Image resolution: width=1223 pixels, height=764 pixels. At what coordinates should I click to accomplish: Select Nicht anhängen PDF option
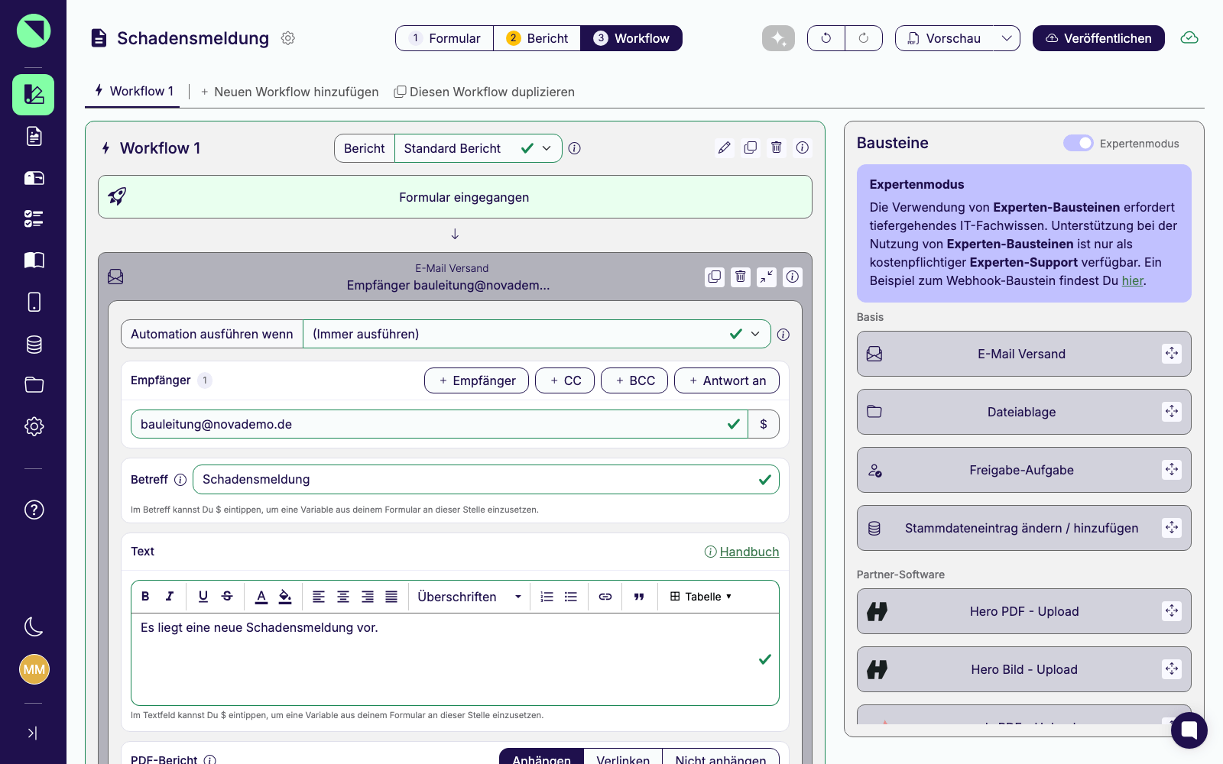click(x=721, y=758)
